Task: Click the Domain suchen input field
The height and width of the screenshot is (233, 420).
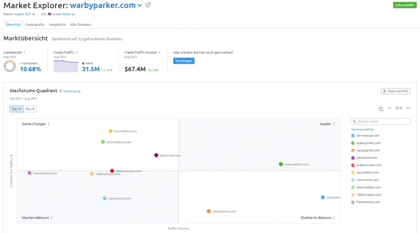Action: click(380, 121)
